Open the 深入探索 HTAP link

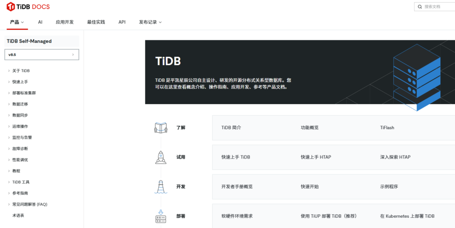point(395,157)
